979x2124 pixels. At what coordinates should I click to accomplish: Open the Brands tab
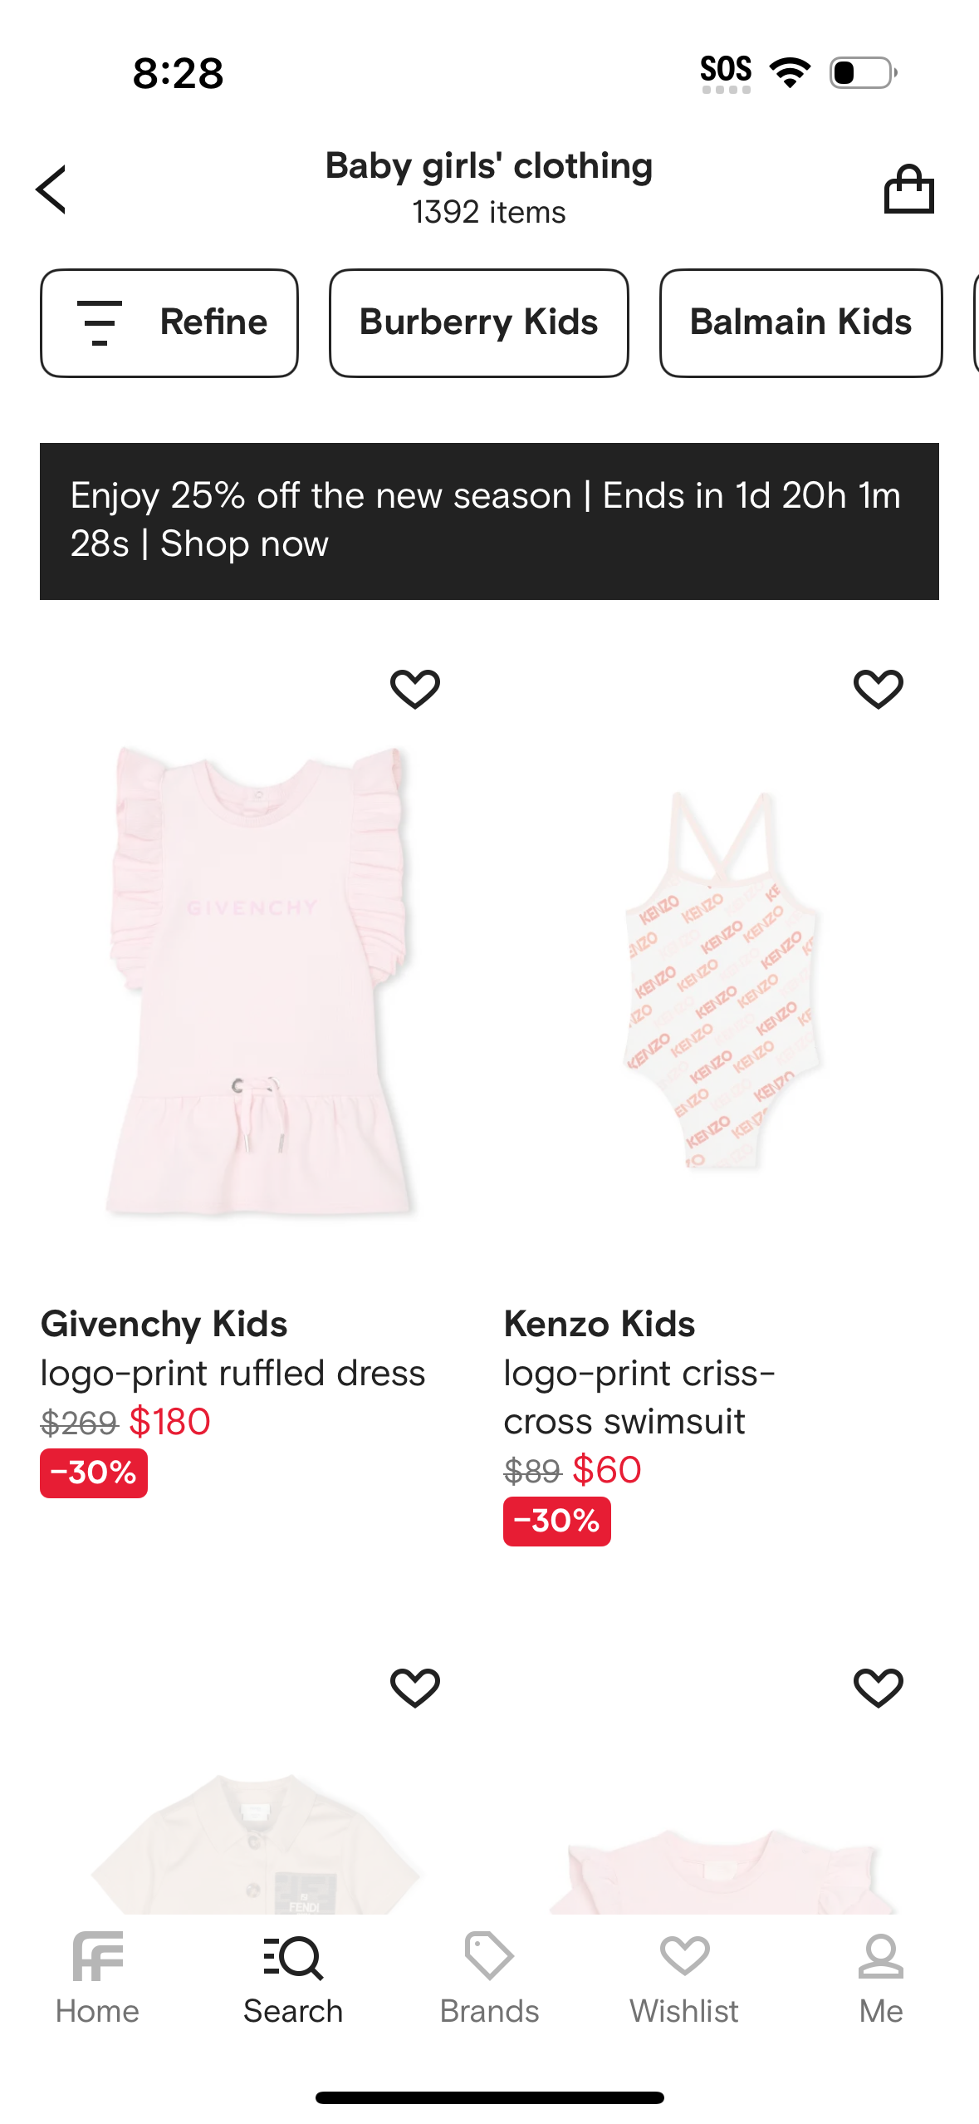[x=489, y=1978]
